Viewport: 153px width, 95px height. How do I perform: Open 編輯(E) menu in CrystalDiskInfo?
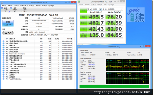point(10,6)
